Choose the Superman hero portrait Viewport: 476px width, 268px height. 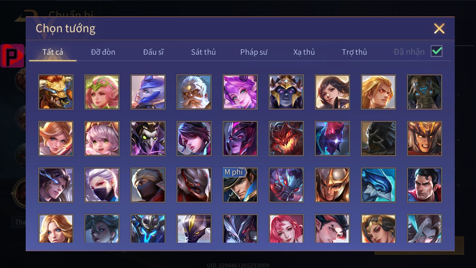tap(425, 185)
